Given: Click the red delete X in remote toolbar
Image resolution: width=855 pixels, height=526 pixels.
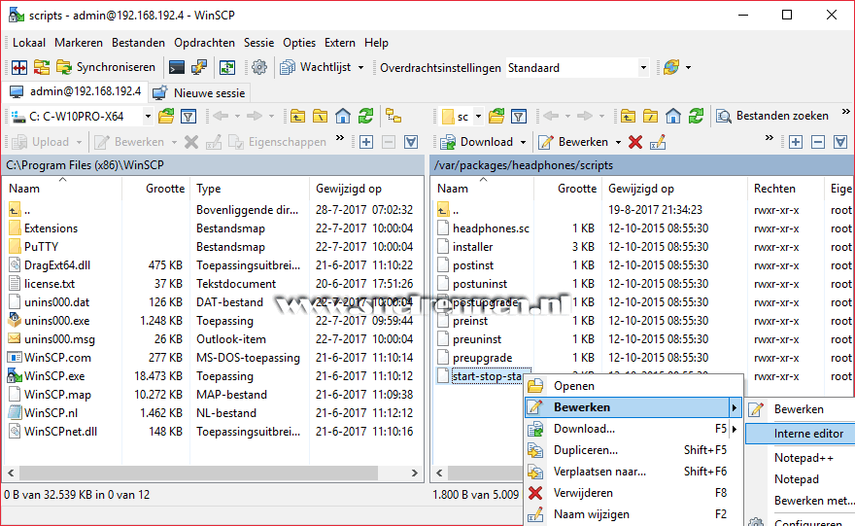Looking at the screenshot, I should 635,142.
